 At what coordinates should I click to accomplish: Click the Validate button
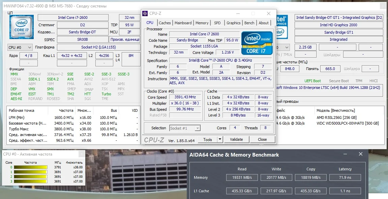(x=236, y=139)
